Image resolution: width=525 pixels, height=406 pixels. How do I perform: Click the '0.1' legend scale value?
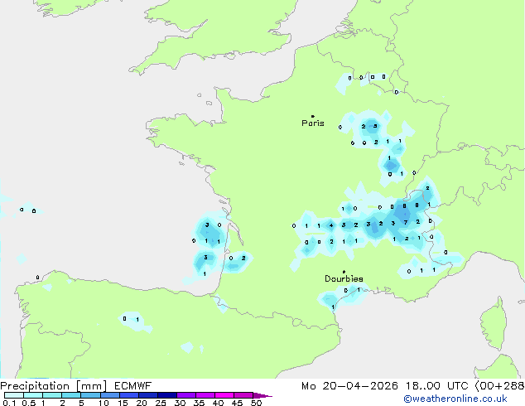(x=9, y=403)
